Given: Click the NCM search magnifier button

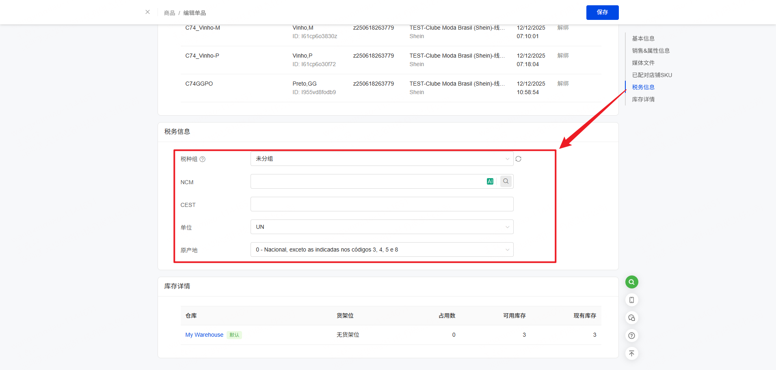Looking at the screenshot, I should click(506, 181).
